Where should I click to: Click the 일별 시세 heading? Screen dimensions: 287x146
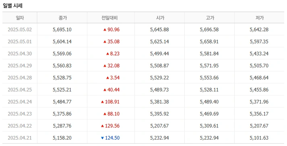coord(12,6)
